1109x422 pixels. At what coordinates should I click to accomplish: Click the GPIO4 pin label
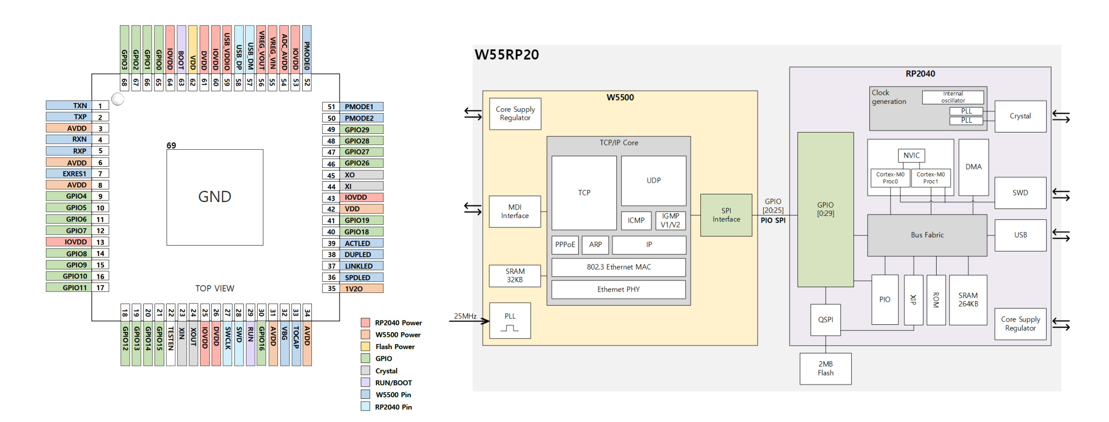point(69,196)
